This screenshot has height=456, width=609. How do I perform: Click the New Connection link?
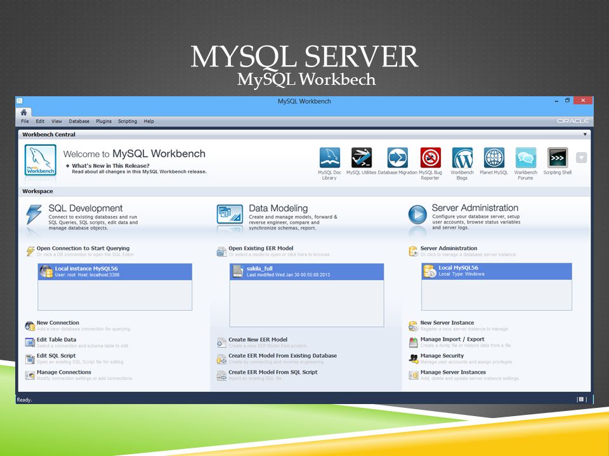coord(58,322)
